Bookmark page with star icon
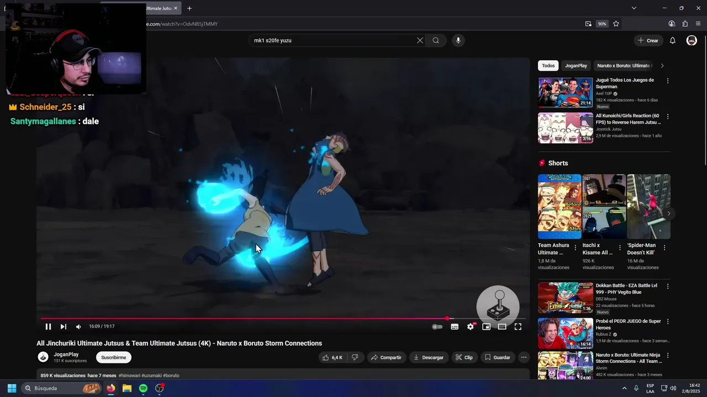 click(616, 24)
